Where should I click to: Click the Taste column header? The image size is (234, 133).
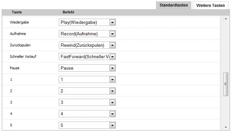pos(17,12)
